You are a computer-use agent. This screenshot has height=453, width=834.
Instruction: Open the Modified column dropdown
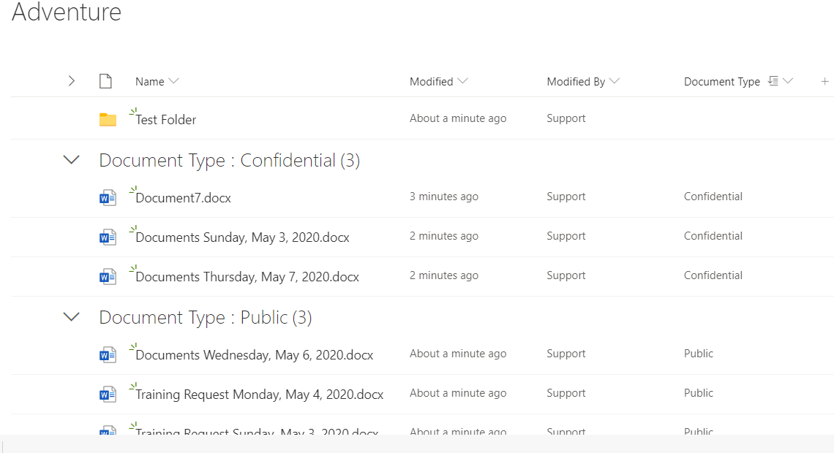[463, 80]
